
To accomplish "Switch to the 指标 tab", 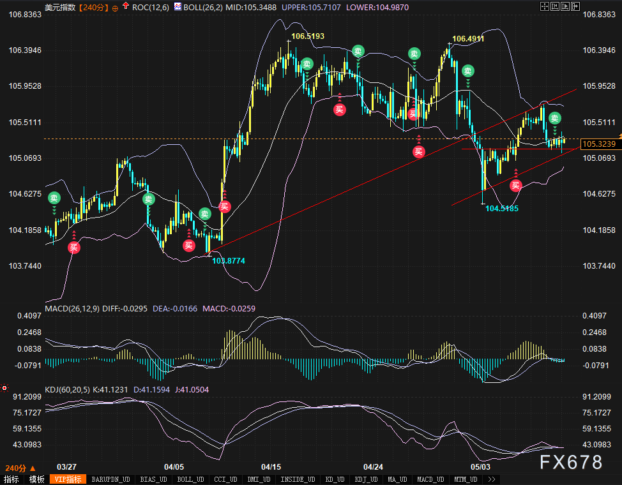I will tap(11, 479).
